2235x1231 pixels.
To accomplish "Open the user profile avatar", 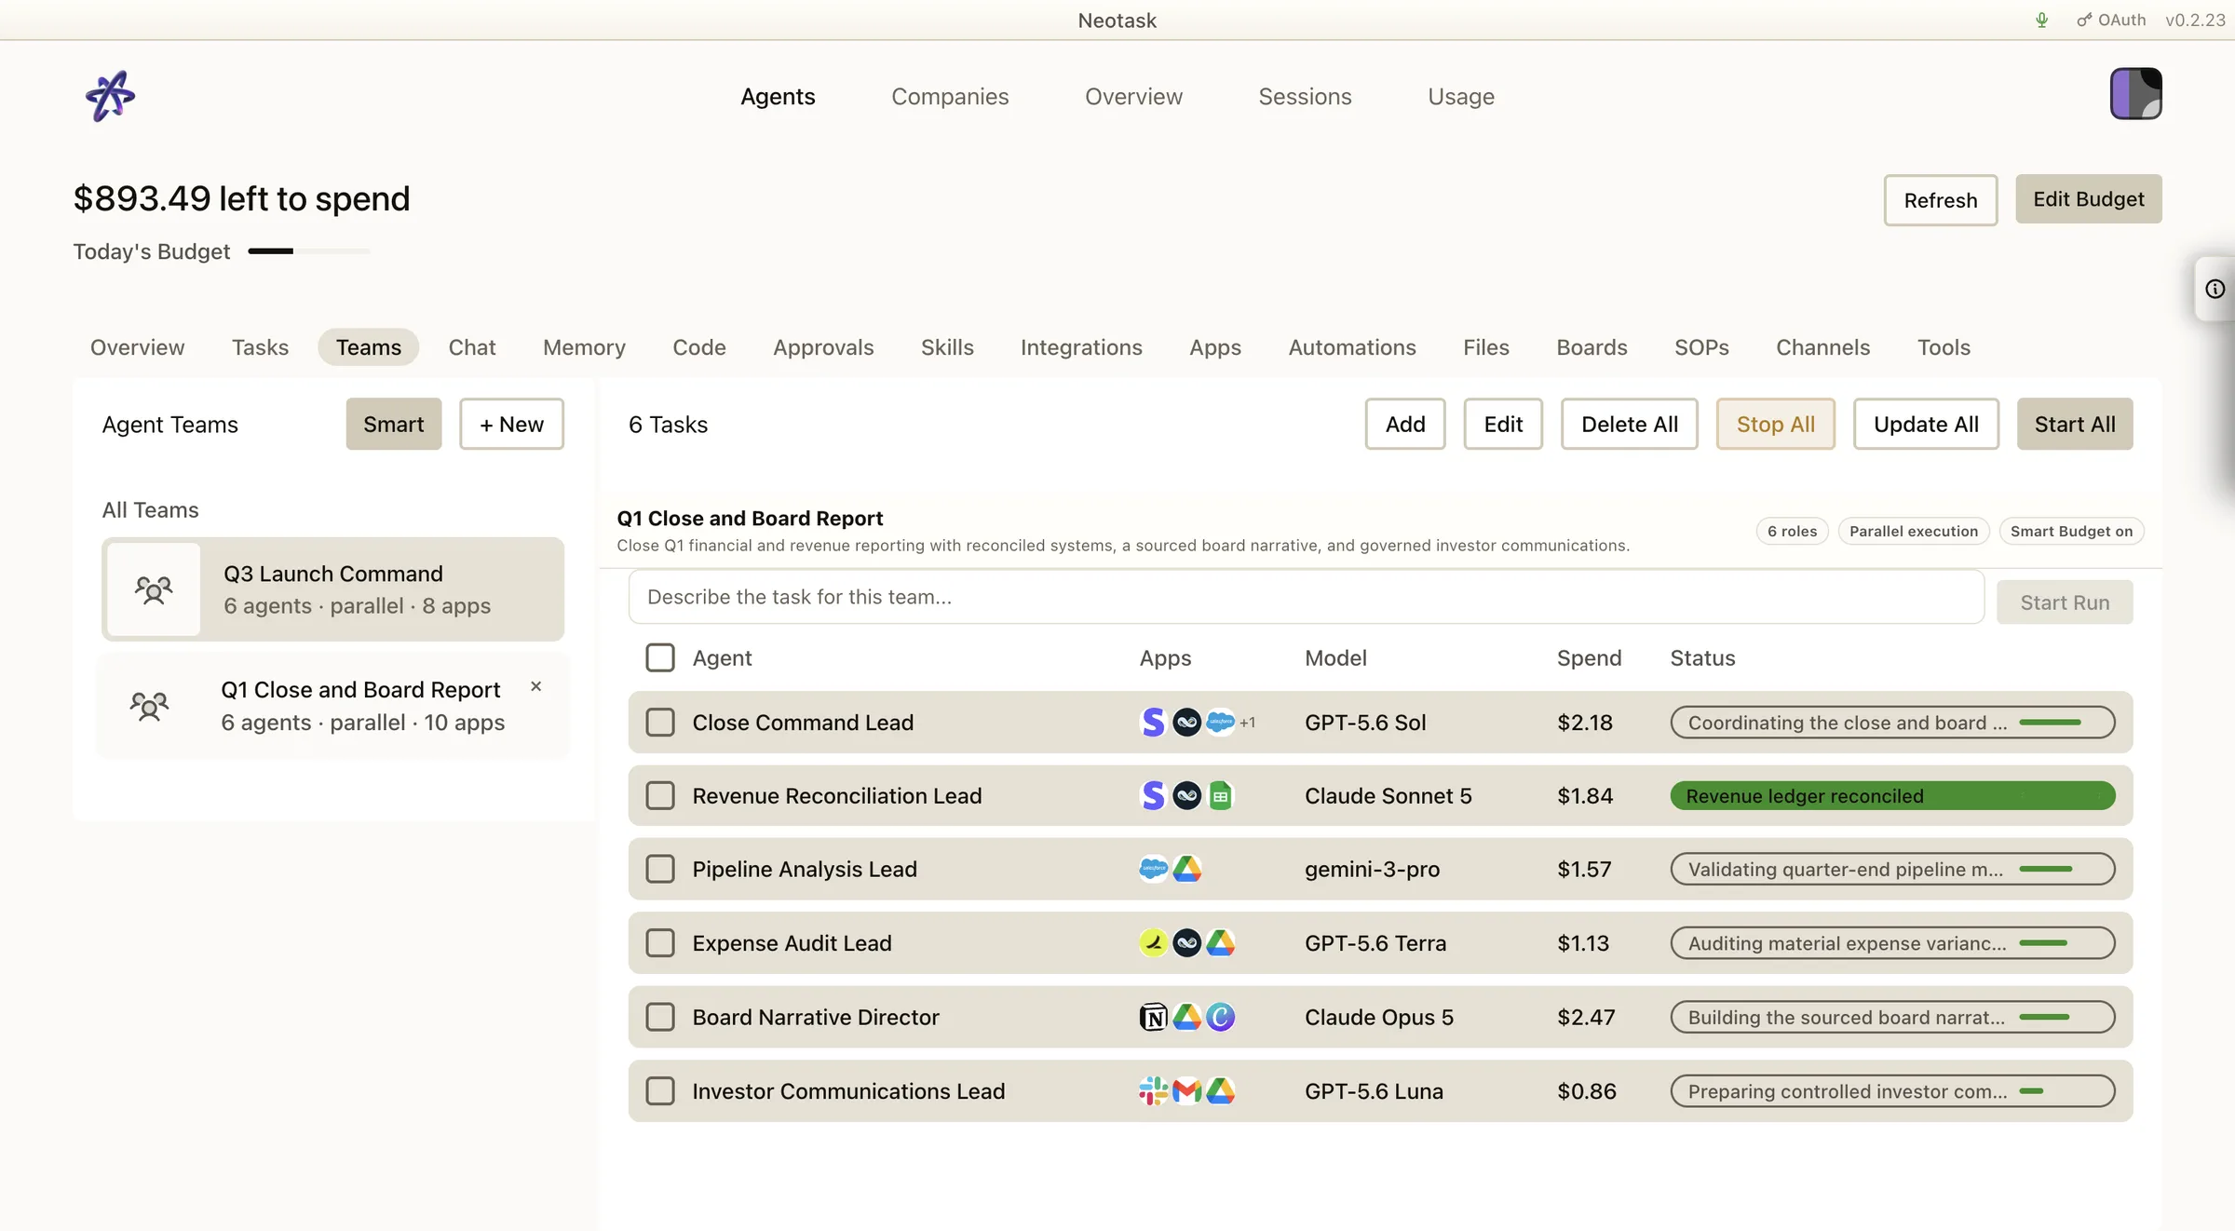I will tap(2135, 94).
